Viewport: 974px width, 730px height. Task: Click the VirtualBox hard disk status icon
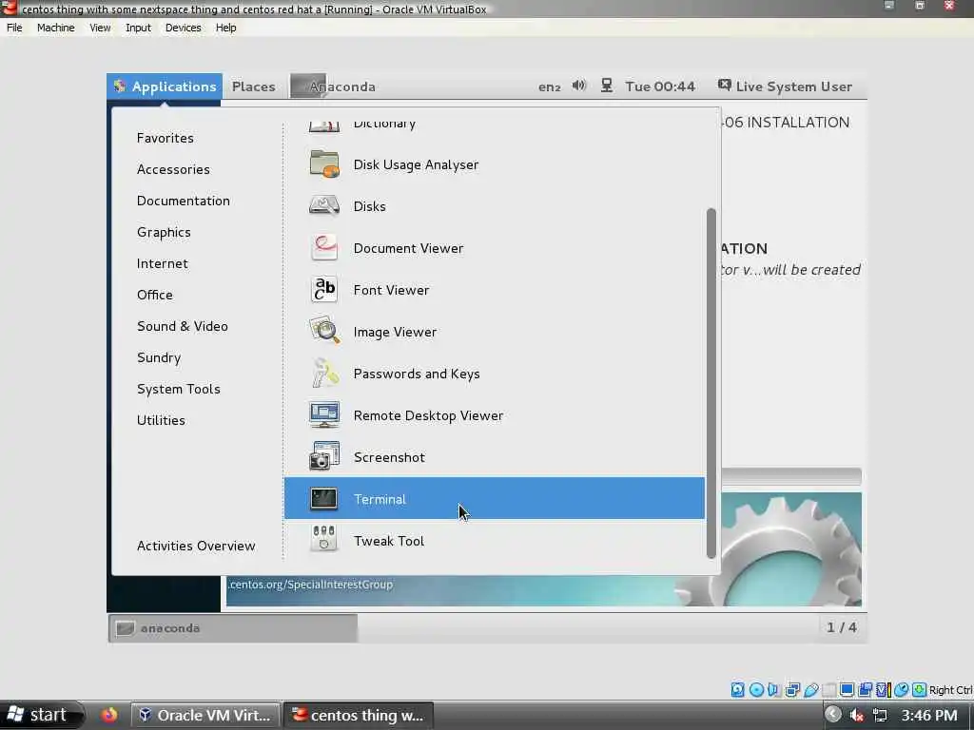[x=737, y=690]
